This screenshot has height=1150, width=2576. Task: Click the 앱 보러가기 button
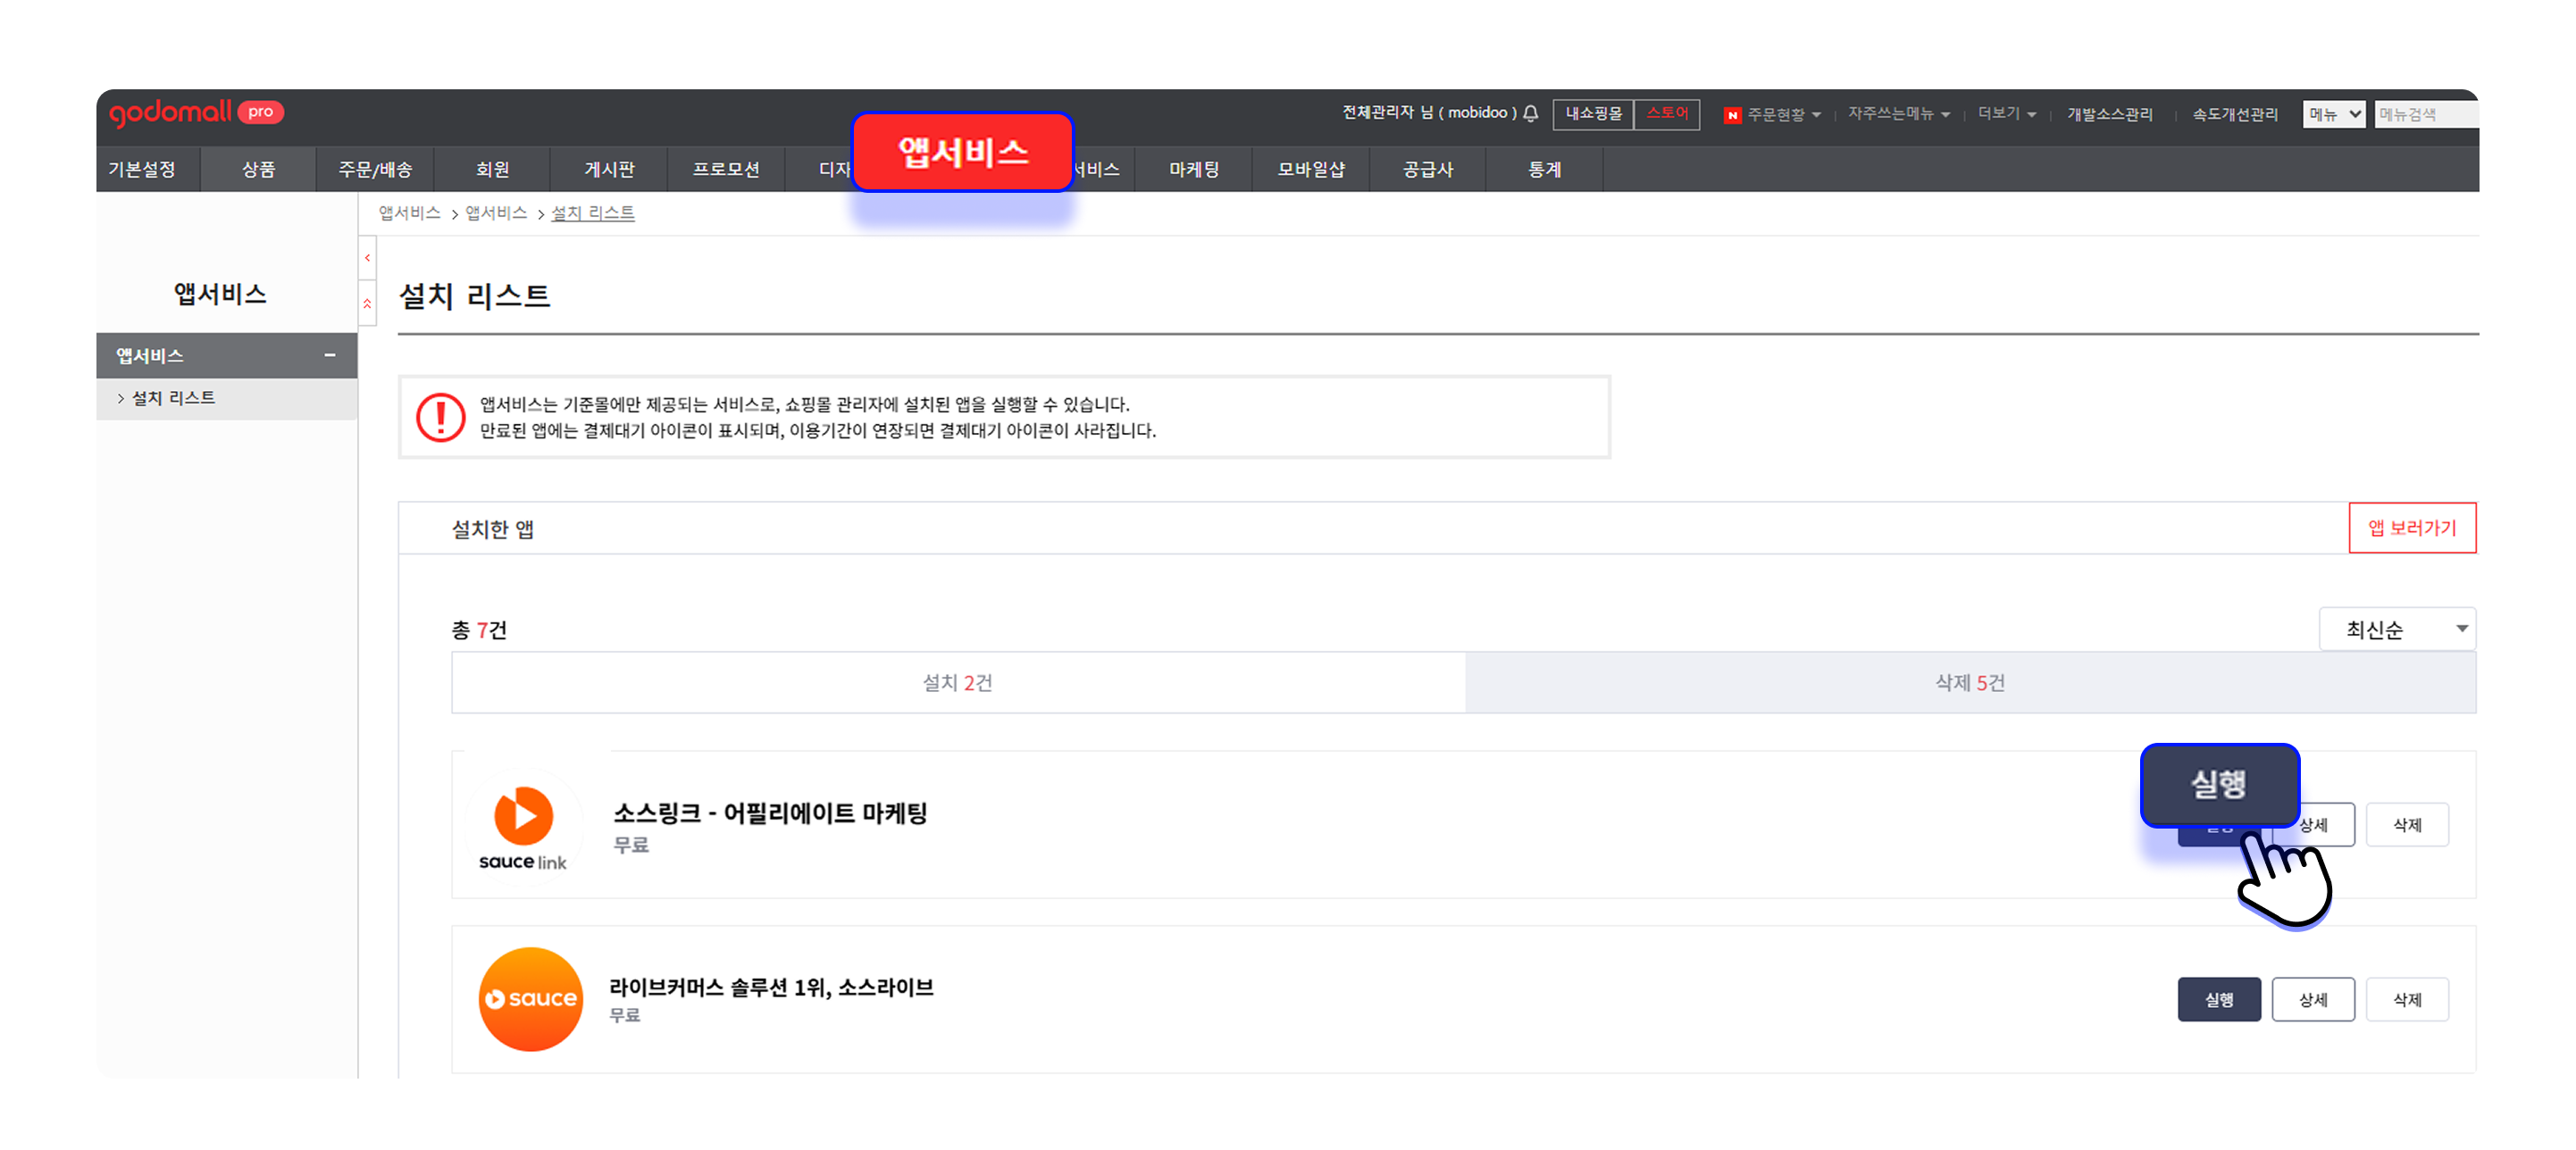tap(2411, 527)
